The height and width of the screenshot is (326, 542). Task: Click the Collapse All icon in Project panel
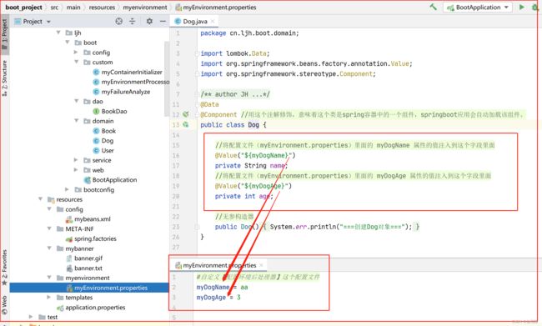pos(132,22)
